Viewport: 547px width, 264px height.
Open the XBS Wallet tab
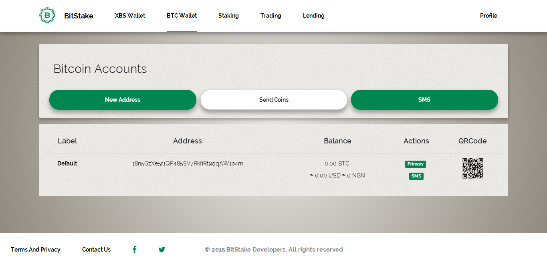[130, 16]
